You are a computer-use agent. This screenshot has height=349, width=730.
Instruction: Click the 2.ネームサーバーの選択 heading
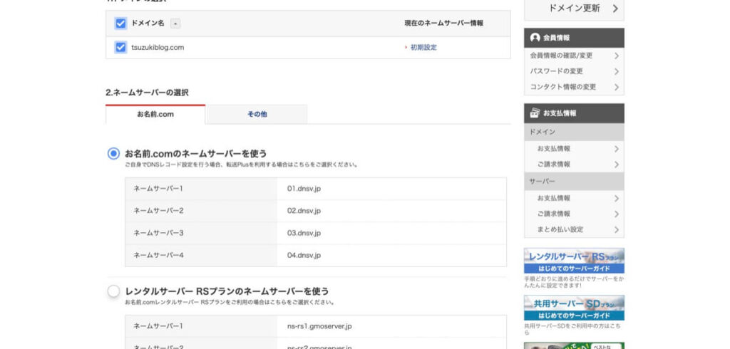(x=147, y=92)
